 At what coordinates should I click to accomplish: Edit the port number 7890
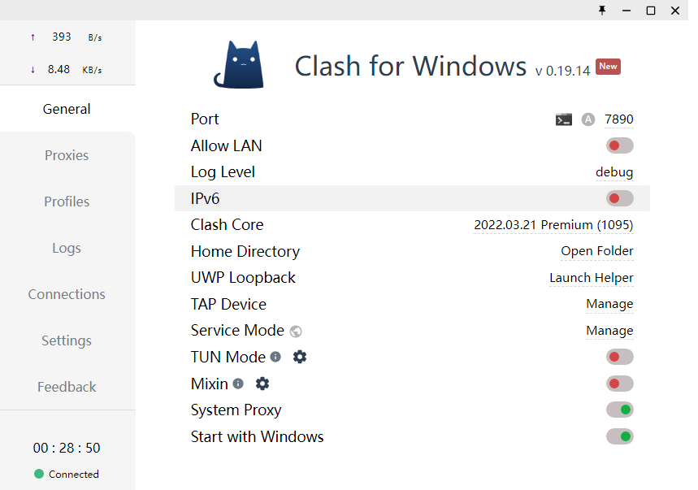(618, 119)
